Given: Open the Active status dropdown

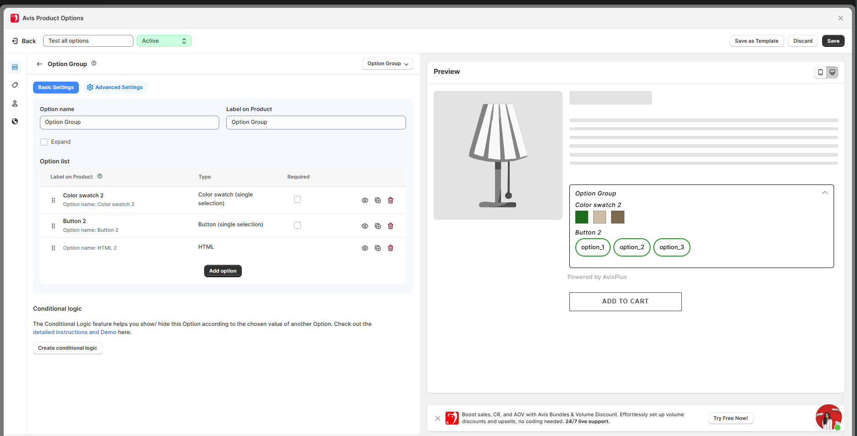Looking at the screenshot, I should pos(164,41).
